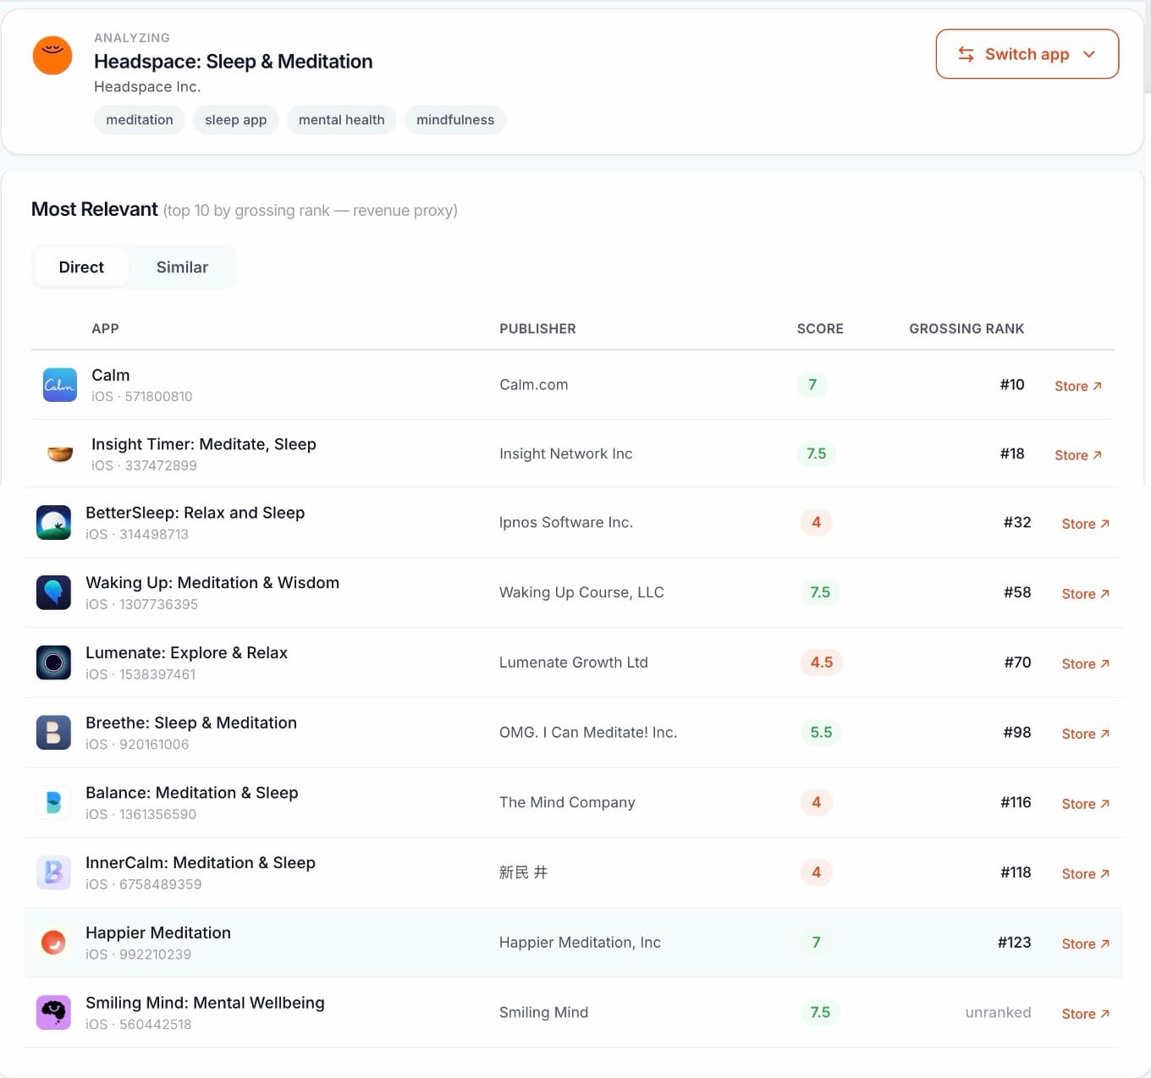Click the Happier Meditation app icon
This screenshot has width=1151, height=1078.
53,943
